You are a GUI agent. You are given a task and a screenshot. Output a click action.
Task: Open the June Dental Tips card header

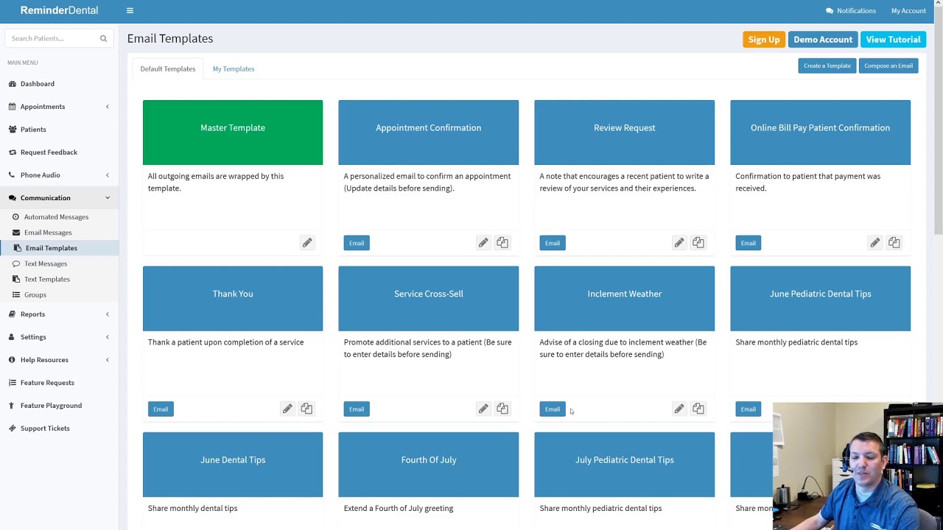(233, 464)
